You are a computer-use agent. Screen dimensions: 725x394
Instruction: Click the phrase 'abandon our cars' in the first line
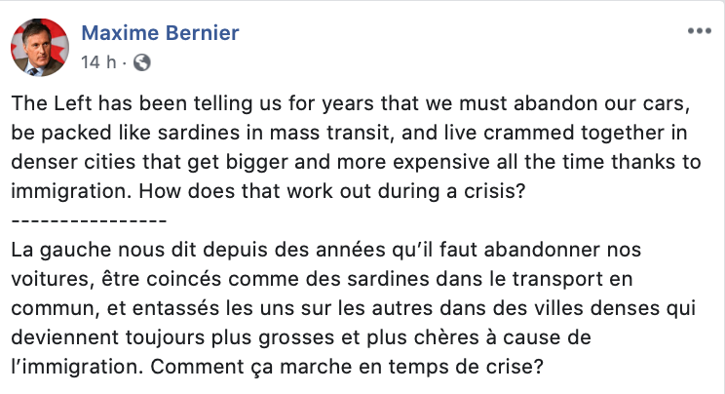click(x=601, y=103)
